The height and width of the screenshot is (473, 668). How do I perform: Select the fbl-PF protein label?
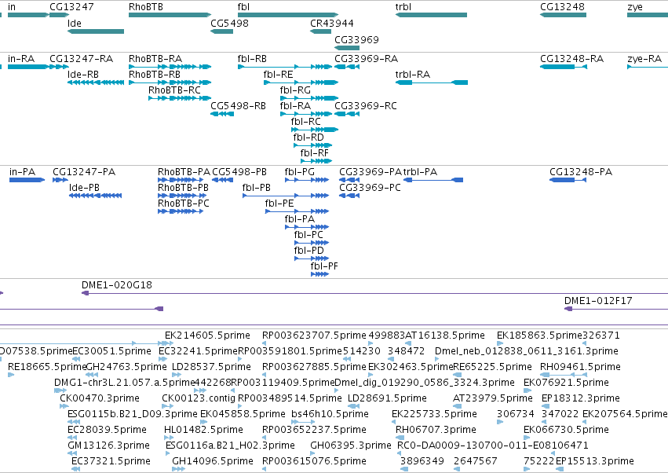pos(324,266)
